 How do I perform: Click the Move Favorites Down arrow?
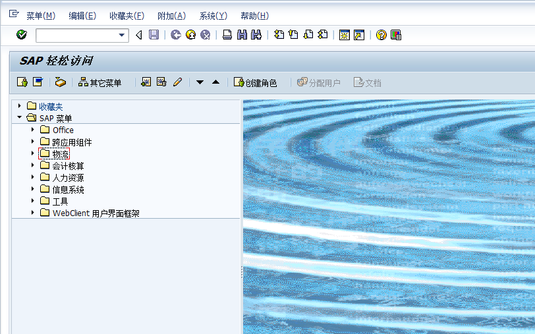point(200,82)
